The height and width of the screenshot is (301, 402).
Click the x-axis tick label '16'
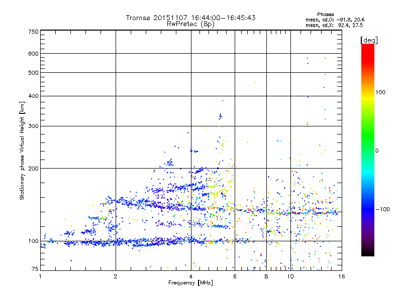pos(342,276)
